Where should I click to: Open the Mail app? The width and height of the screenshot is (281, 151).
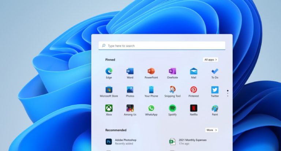click(194, 73)
